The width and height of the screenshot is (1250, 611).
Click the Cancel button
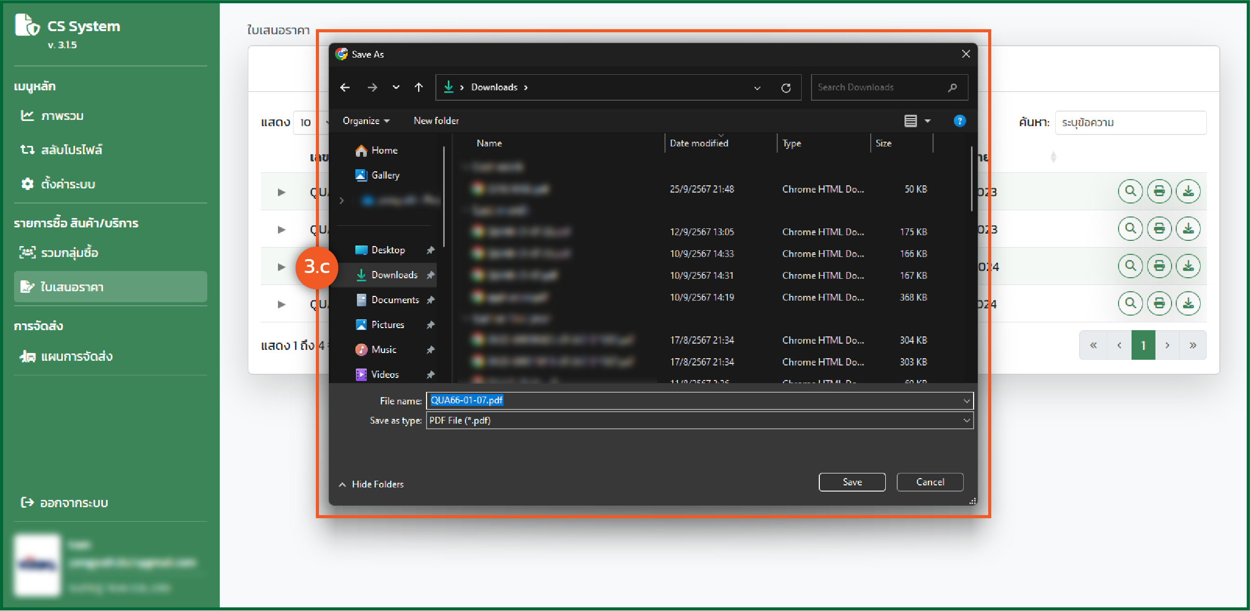pyautogui.click(x=929, y=482)
